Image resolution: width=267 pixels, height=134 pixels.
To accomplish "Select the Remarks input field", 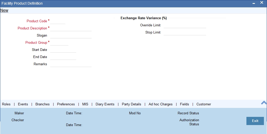I will (x=71, y=64).
